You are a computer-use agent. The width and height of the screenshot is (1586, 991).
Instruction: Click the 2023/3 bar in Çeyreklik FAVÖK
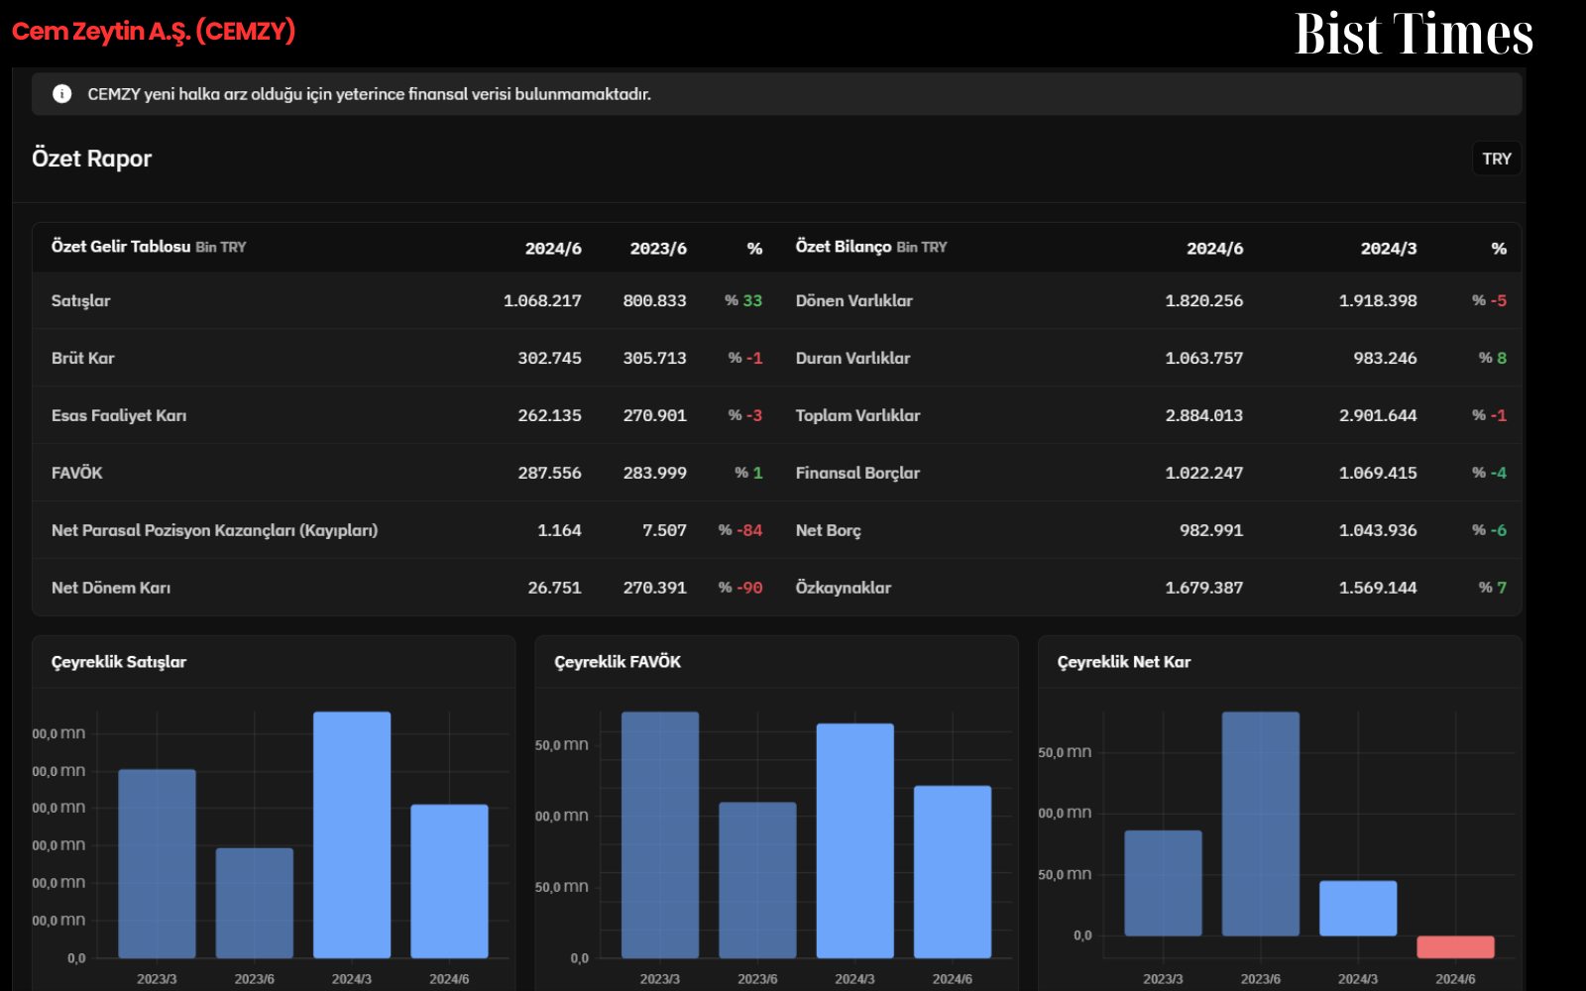[x=660, y=834]
